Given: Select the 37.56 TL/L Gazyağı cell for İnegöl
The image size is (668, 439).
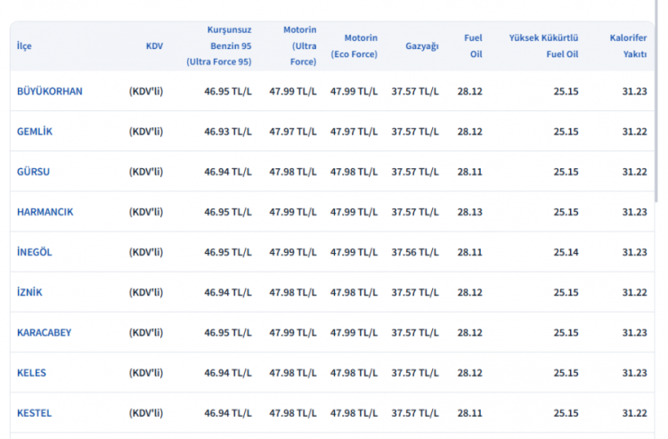Looking at the screenshot, I should (415, 252).
